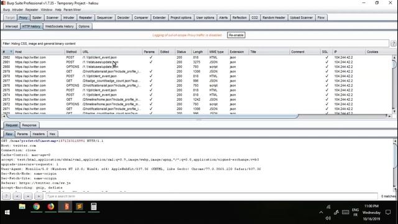Open Firefox from the taskbar
This screenshot has height=224, width=398.
coord(51,207)
